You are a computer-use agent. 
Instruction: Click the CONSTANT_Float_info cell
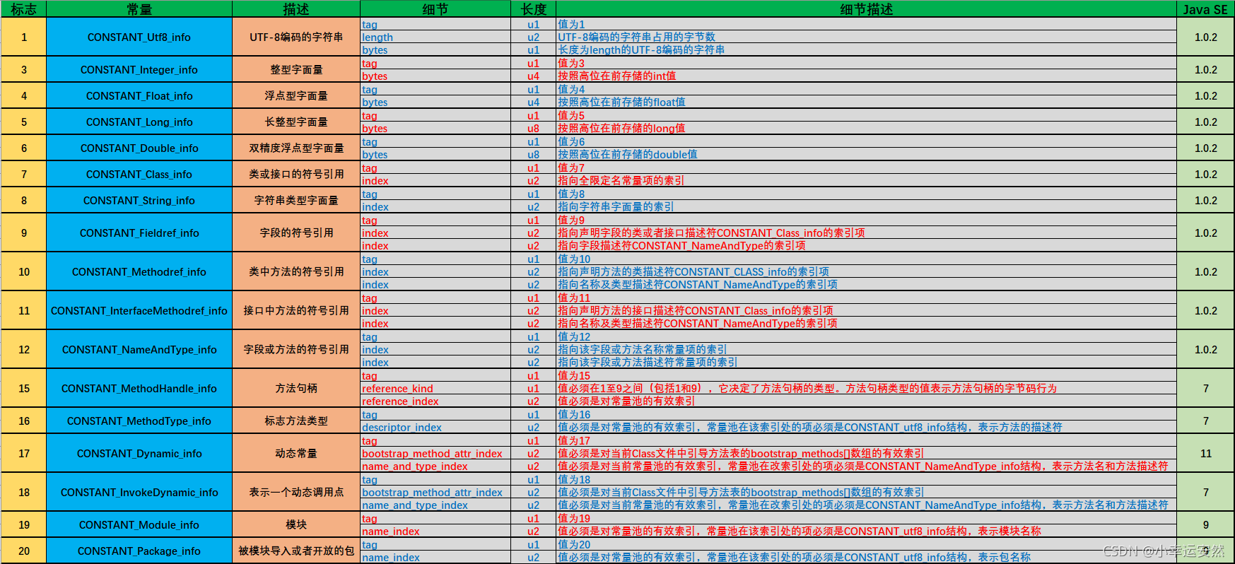(139, 95)
